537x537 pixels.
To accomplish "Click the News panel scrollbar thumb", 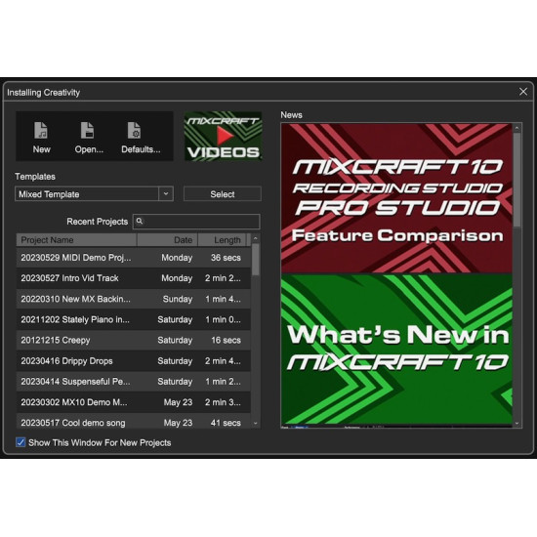I will pos(516,181).
